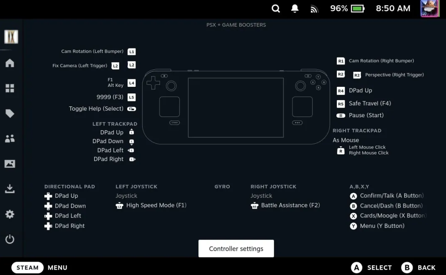Open Friends icon in sidebar
Screen dimensions: 446x275
click(x=10, y=139)
